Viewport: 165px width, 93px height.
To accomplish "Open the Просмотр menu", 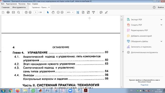I will click(22, 4).
